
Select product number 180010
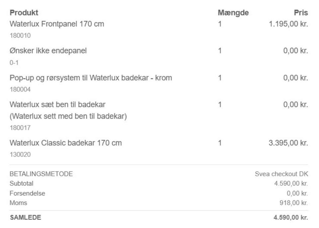click(20, 35)
